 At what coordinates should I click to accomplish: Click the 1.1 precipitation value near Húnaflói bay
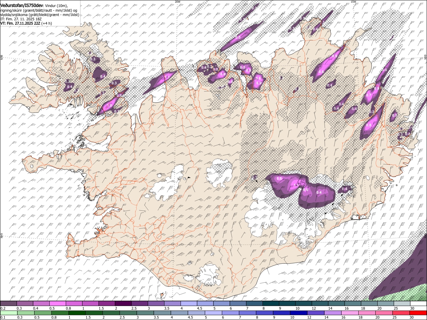click(167, 77)
